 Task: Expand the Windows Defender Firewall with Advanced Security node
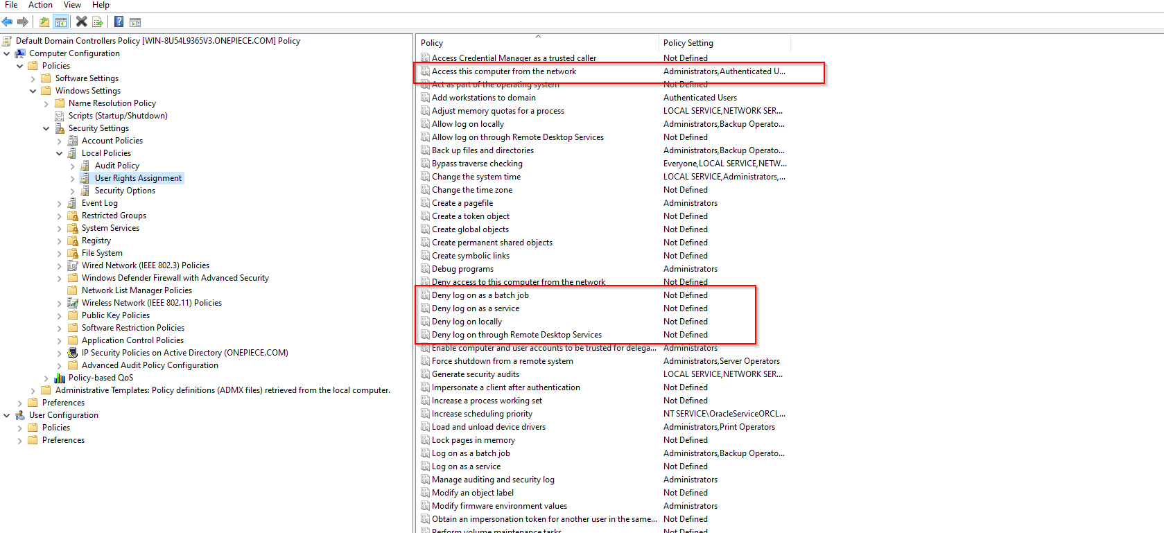tap(60, 278)
